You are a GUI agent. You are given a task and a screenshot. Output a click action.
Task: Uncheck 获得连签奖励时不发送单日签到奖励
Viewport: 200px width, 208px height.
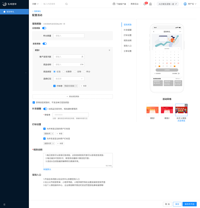pyautogui.click(x=34, y=102)
